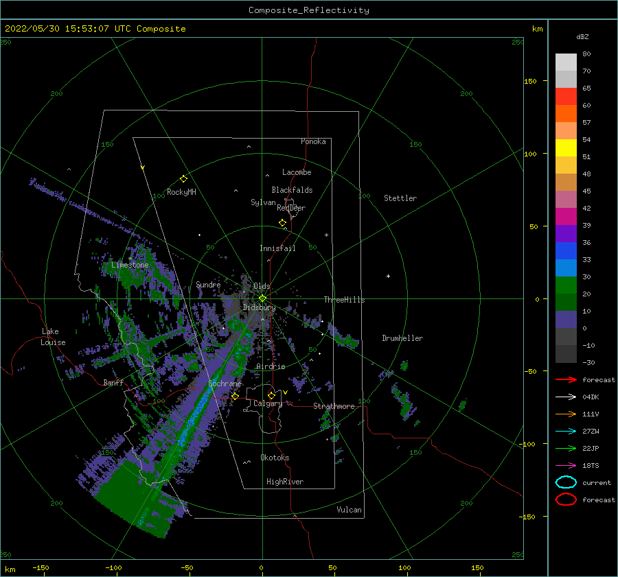Viewport: 618px width, 577px height.
Task: Click the 2022/05/30 15:53:07 UTC timestamp
Action: pyautogui.click(x=59, y=29)
